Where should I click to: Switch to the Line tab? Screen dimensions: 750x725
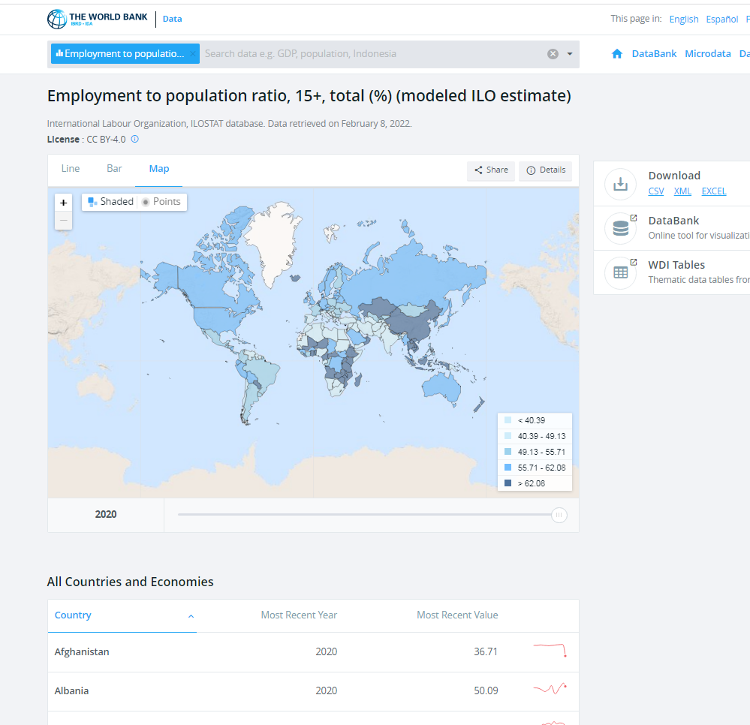[x=71, y=169]
